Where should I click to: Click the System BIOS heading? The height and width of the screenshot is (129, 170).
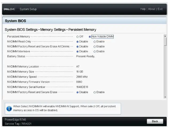pos(15,21)
